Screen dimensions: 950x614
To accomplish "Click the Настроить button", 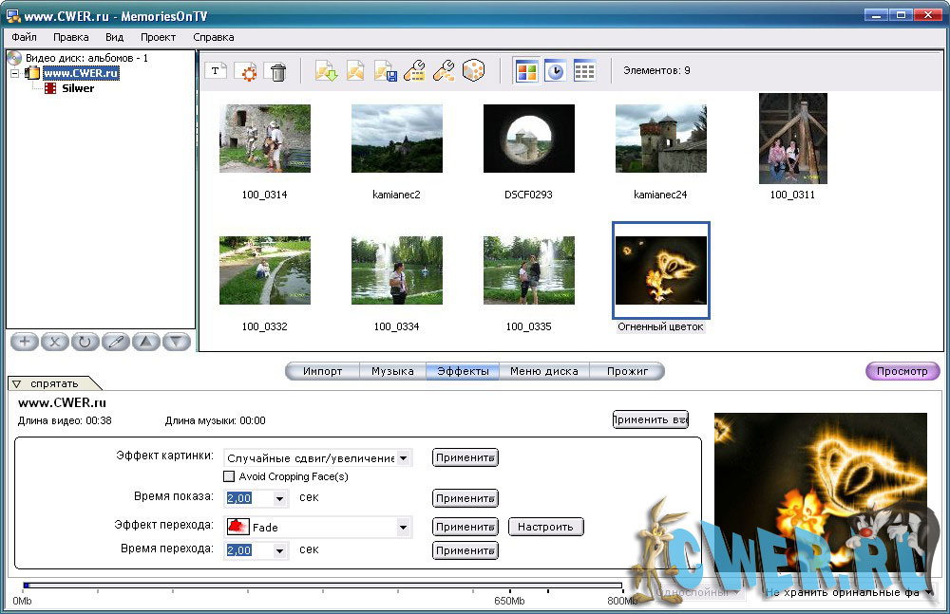I will click(x=546, y=527).
